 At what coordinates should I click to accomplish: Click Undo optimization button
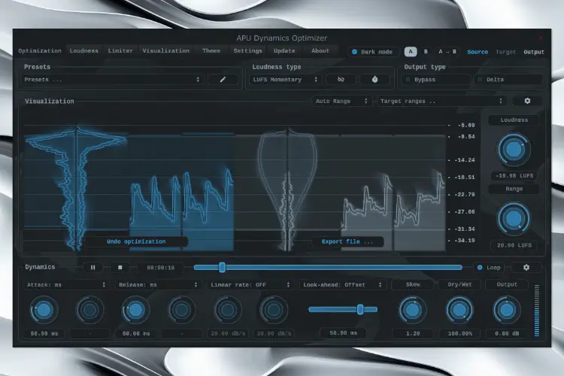click(136, 242)
